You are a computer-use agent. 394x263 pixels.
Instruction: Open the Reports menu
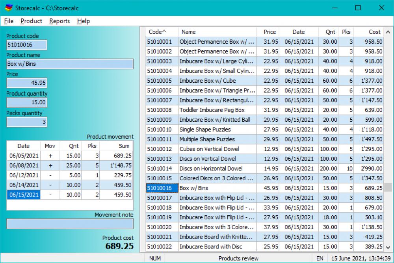(59, 21)
